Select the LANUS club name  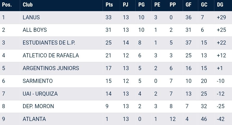click(31, 17)
